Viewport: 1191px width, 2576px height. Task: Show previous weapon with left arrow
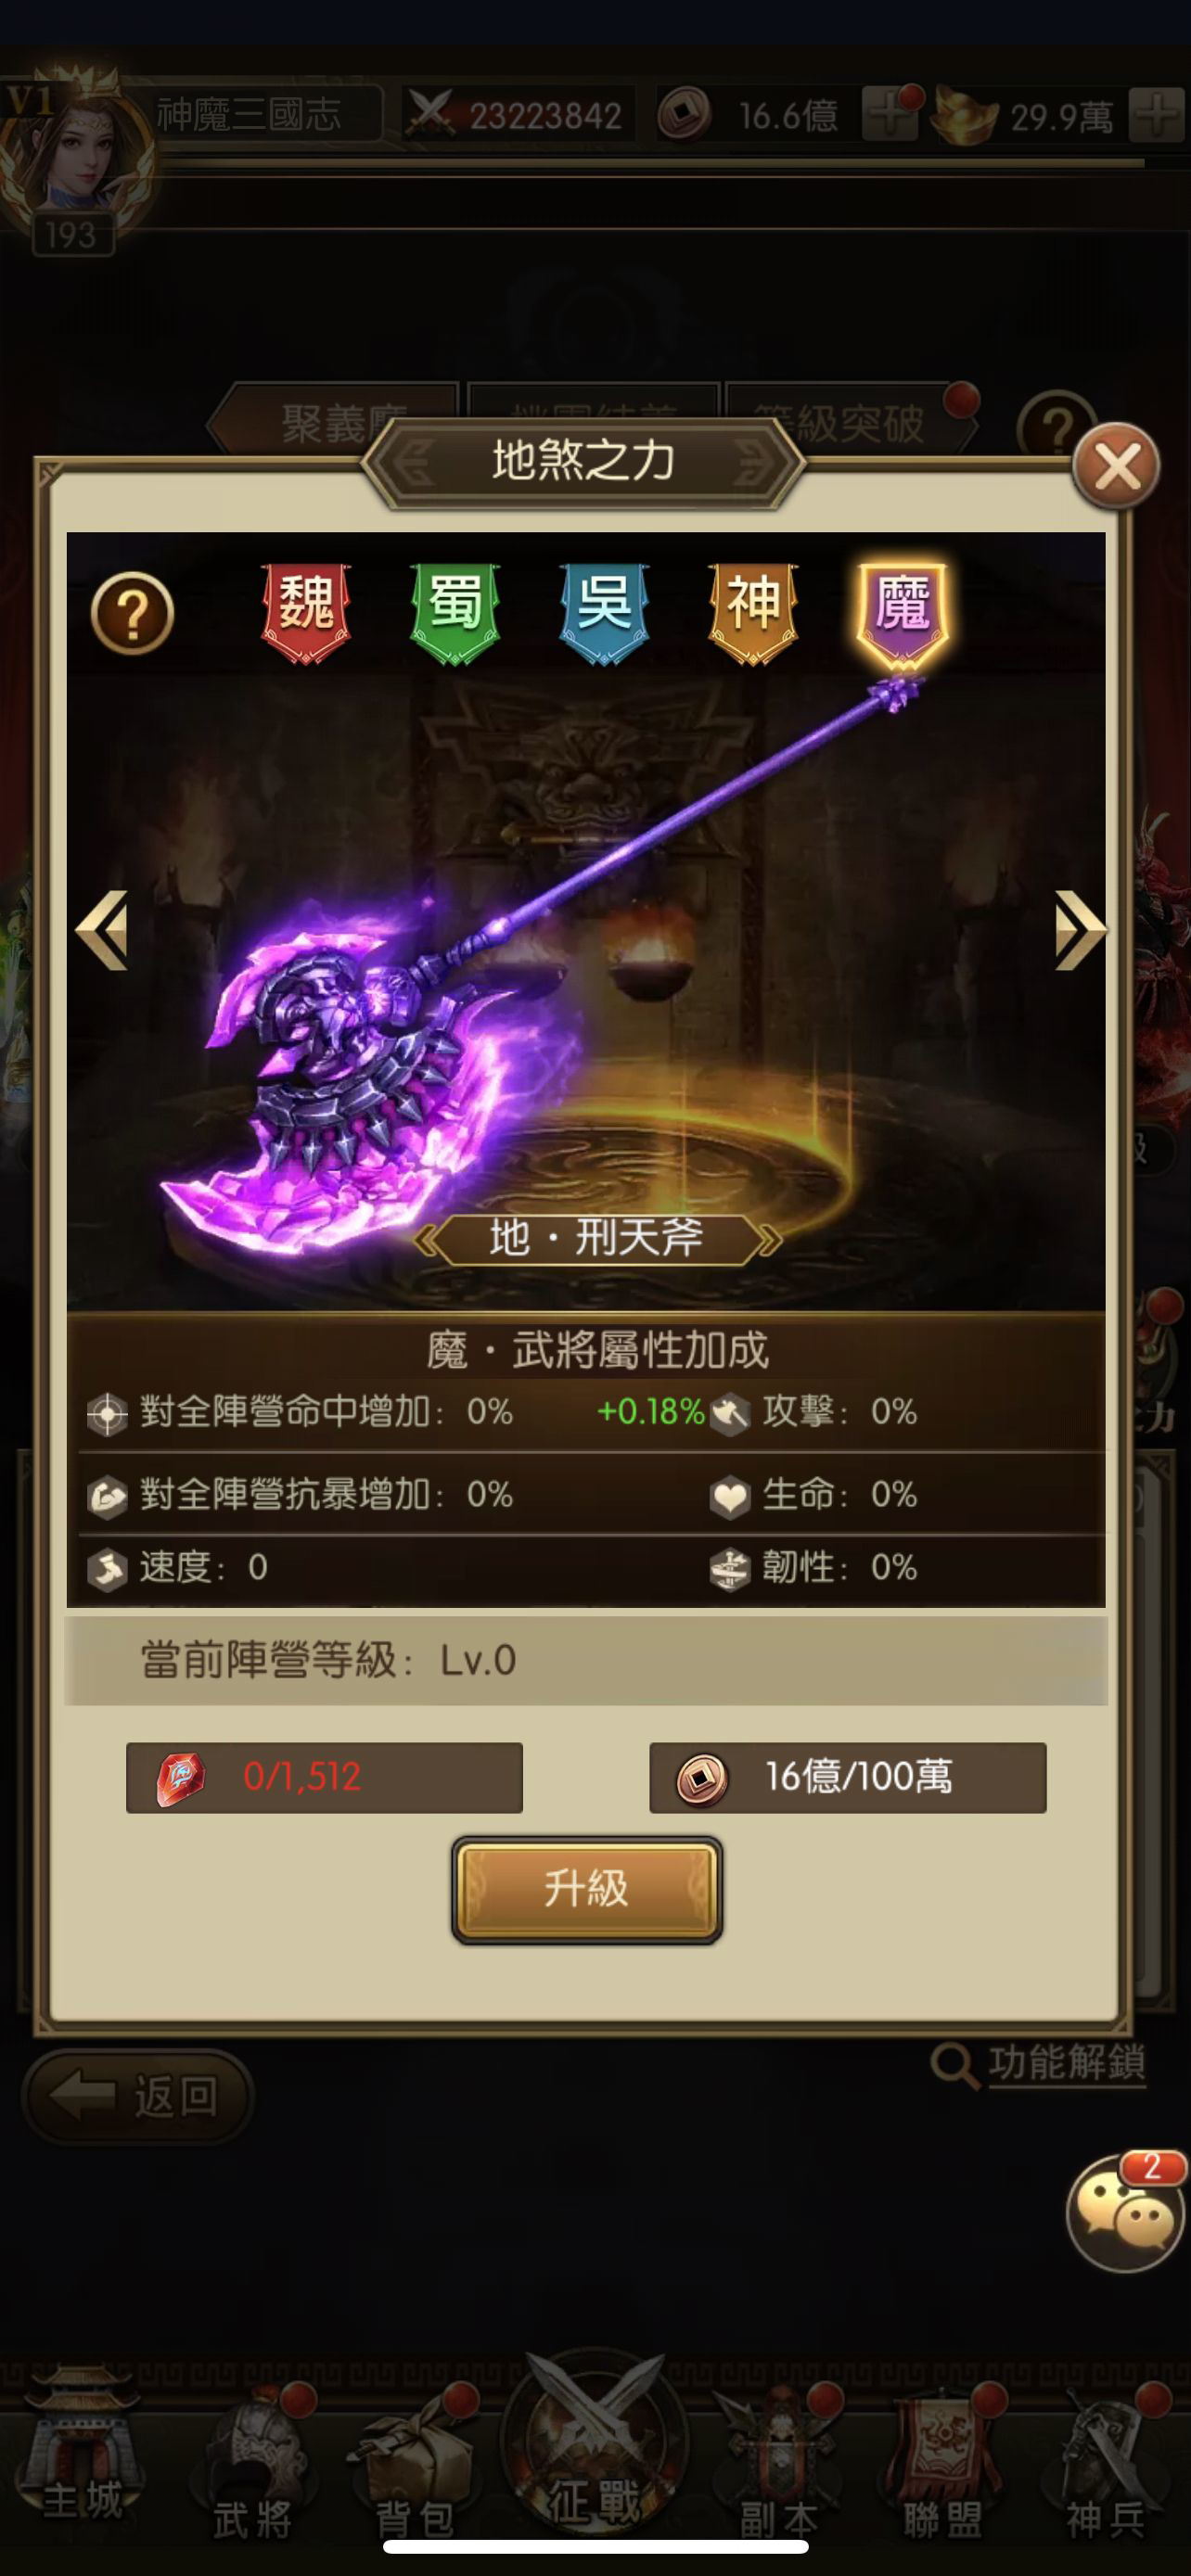tap(102, 930)
